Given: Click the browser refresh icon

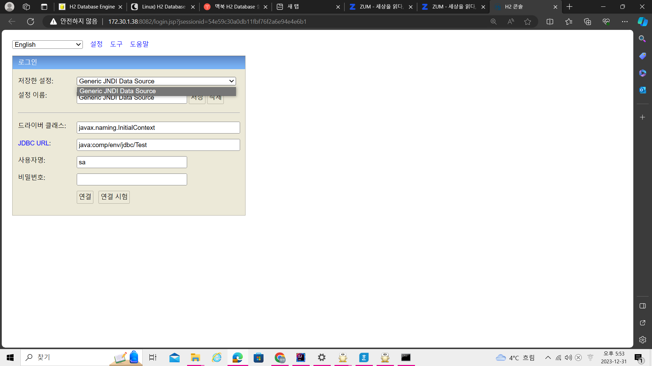Looking at the screenshot, I should (x=31, y=22).
